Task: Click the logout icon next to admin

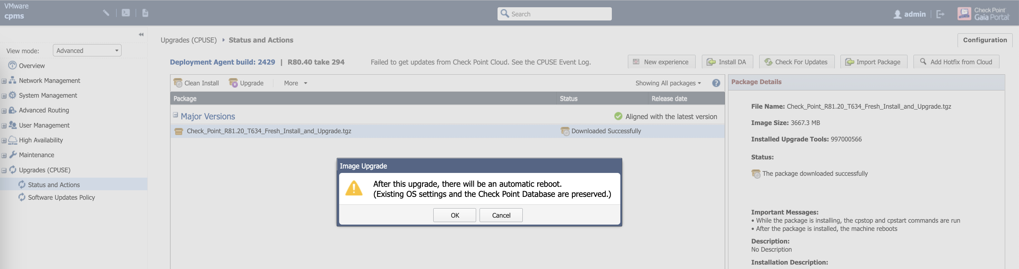Action: (x=940, y=14)
